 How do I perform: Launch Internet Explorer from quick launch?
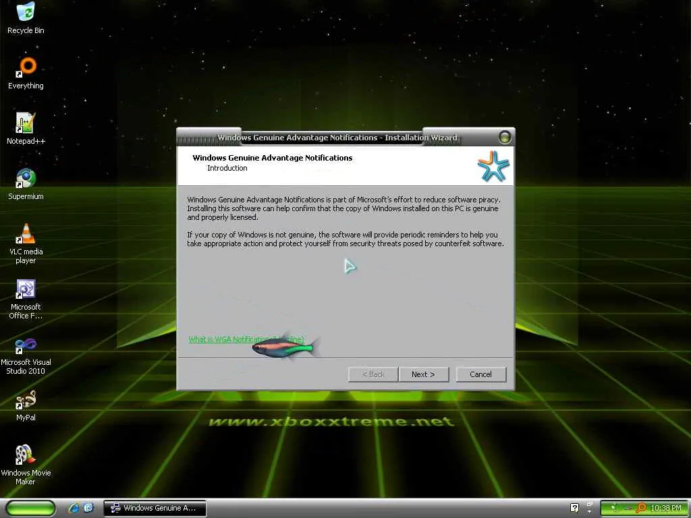point(74,508)
